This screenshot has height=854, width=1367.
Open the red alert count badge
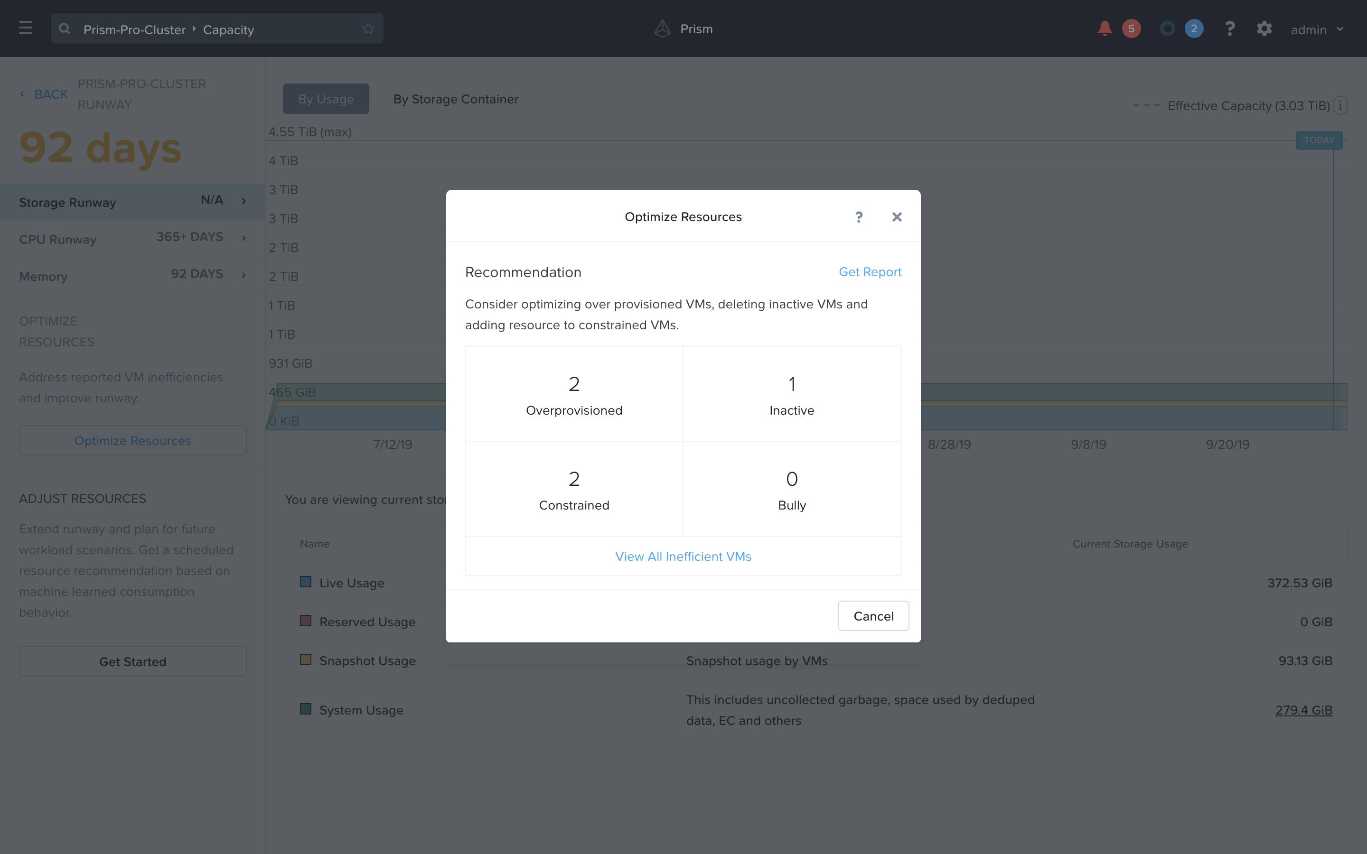1131,28
